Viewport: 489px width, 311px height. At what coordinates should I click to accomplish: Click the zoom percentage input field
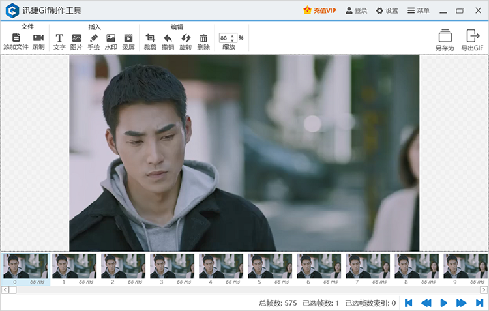point(224,38)
